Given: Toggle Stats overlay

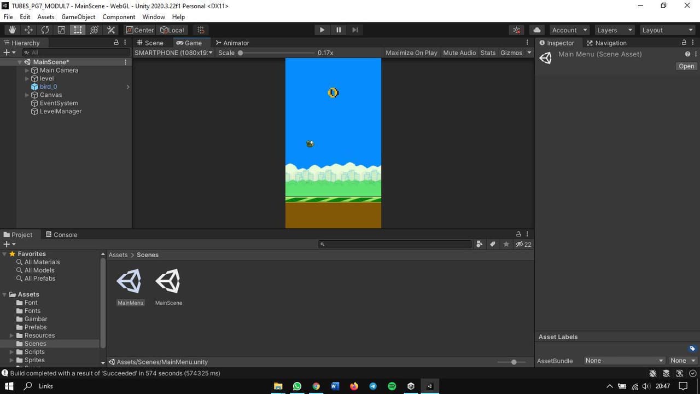Looking at the screenshot, I should click(x=488, y=53).
